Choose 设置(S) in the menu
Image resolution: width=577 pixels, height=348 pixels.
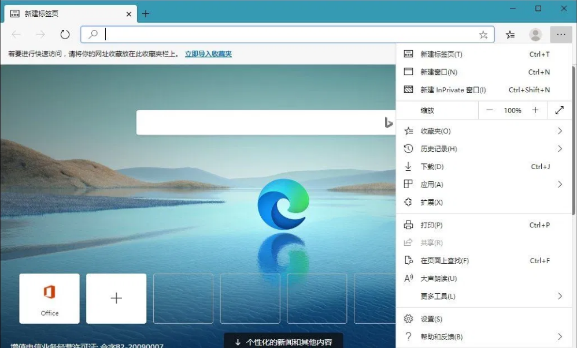(431, 319)
